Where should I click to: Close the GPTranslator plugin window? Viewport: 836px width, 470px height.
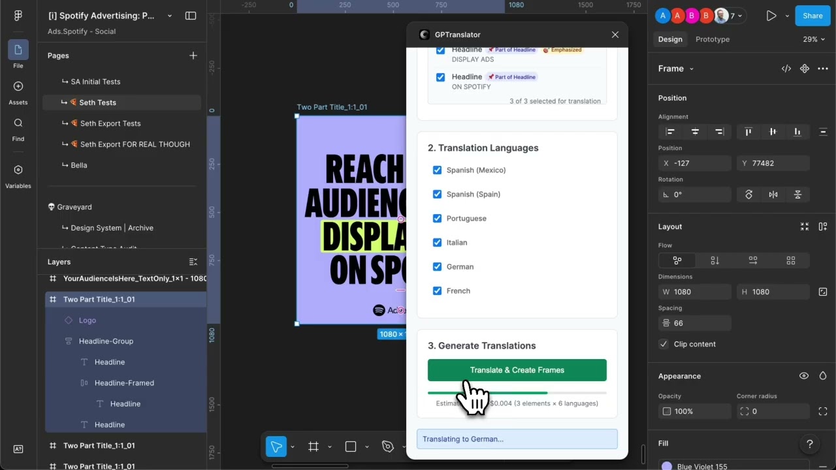[x=615, y=35]
